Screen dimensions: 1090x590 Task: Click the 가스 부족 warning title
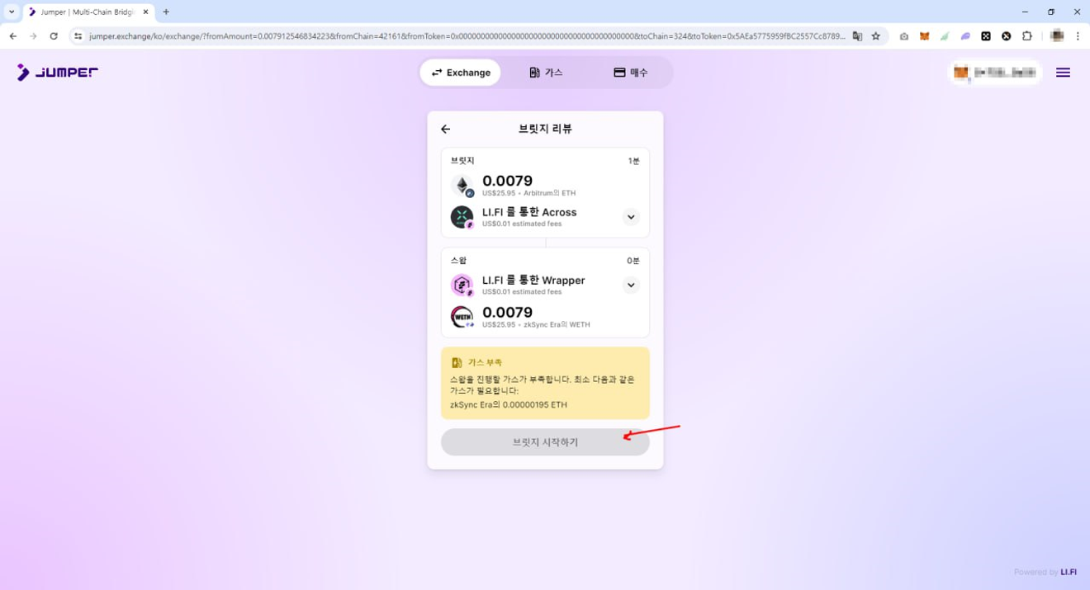tap(485, 363)
